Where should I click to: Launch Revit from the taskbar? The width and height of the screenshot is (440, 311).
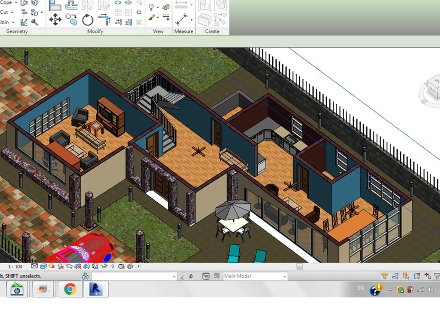(x=96, y=289)
